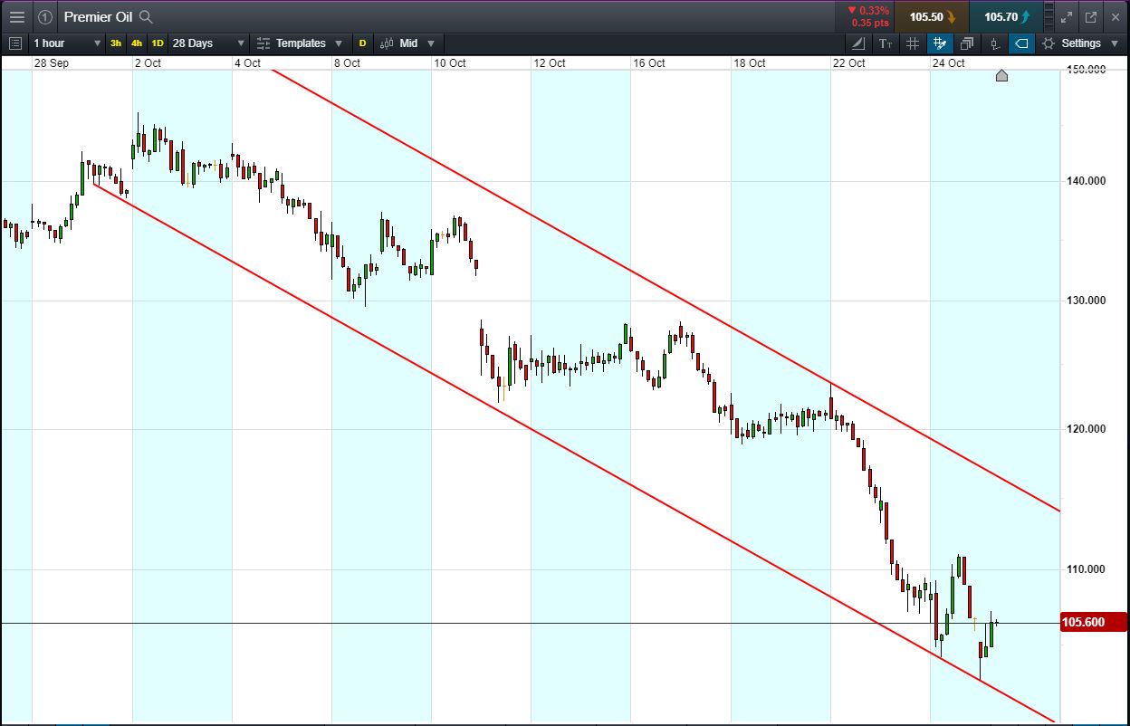
Task: Open the 1 hour interval dropdown
Action: (66, 43)
